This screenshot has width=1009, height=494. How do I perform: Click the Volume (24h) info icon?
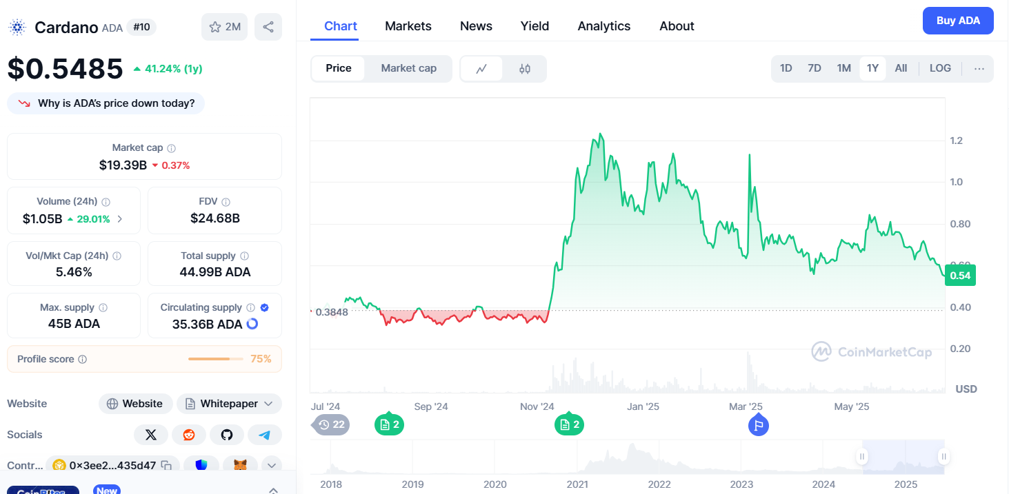(x=106, y=202)
